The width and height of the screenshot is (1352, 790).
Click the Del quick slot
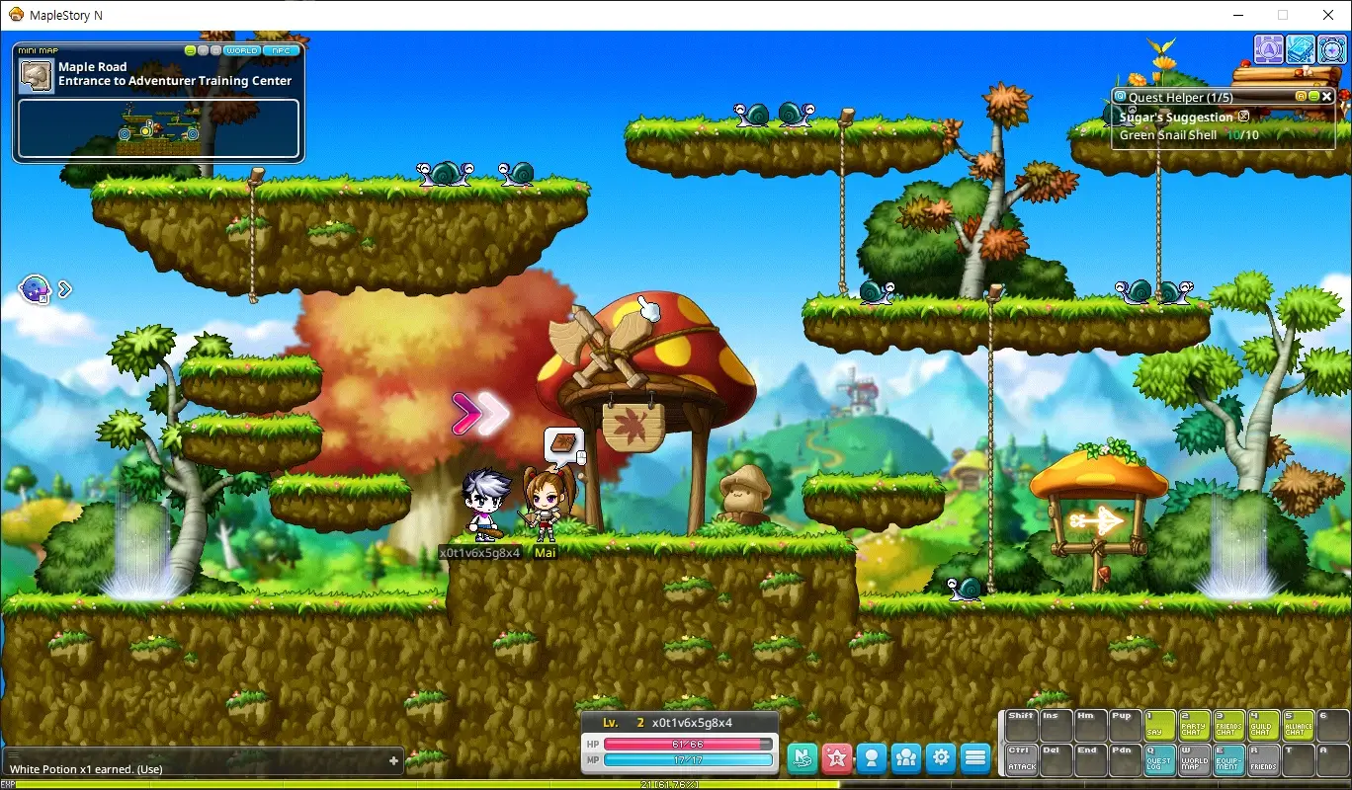(x=1056, y=759)
